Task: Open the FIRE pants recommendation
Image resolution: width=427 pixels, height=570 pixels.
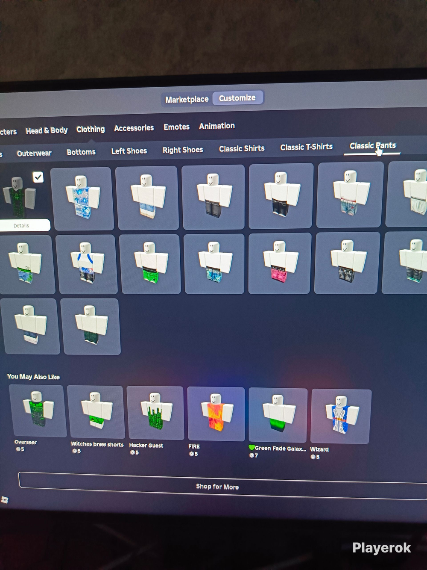Action: click(216, 413)
